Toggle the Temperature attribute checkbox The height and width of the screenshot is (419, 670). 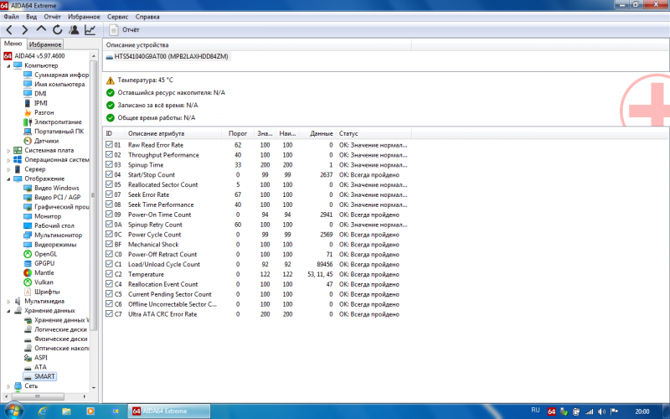(x=109, y=274)
